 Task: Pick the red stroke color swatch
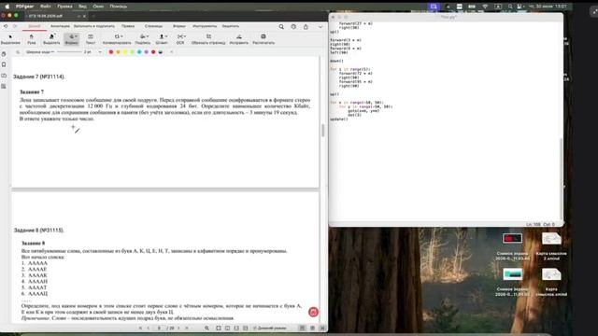click(111, 52)
